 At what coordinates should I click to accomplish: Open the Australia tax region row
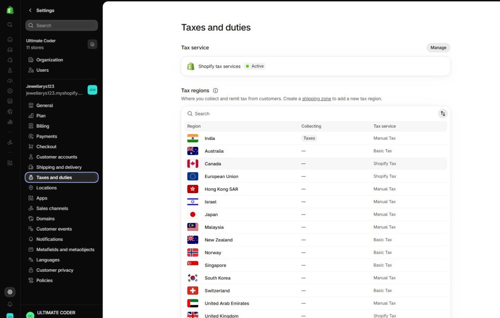coord(316,151)
